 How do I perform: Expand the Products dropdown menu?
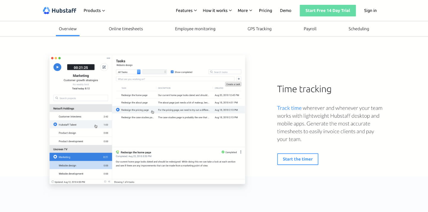[94, 10]
